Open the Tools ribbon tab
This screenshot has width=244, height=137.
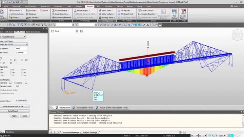(148, 6)
